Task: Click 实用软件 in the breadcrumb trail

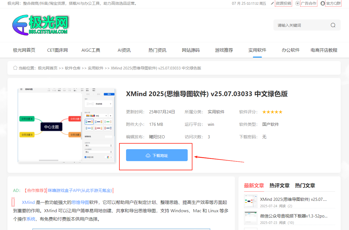Action: pyautogui.click(x=96, y=68)
